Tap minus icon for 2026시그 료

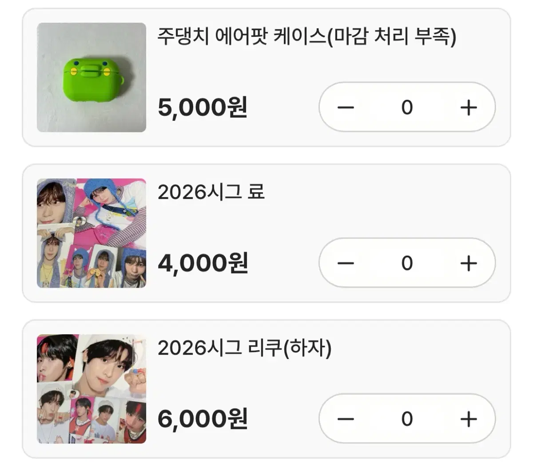pos(346,263)
